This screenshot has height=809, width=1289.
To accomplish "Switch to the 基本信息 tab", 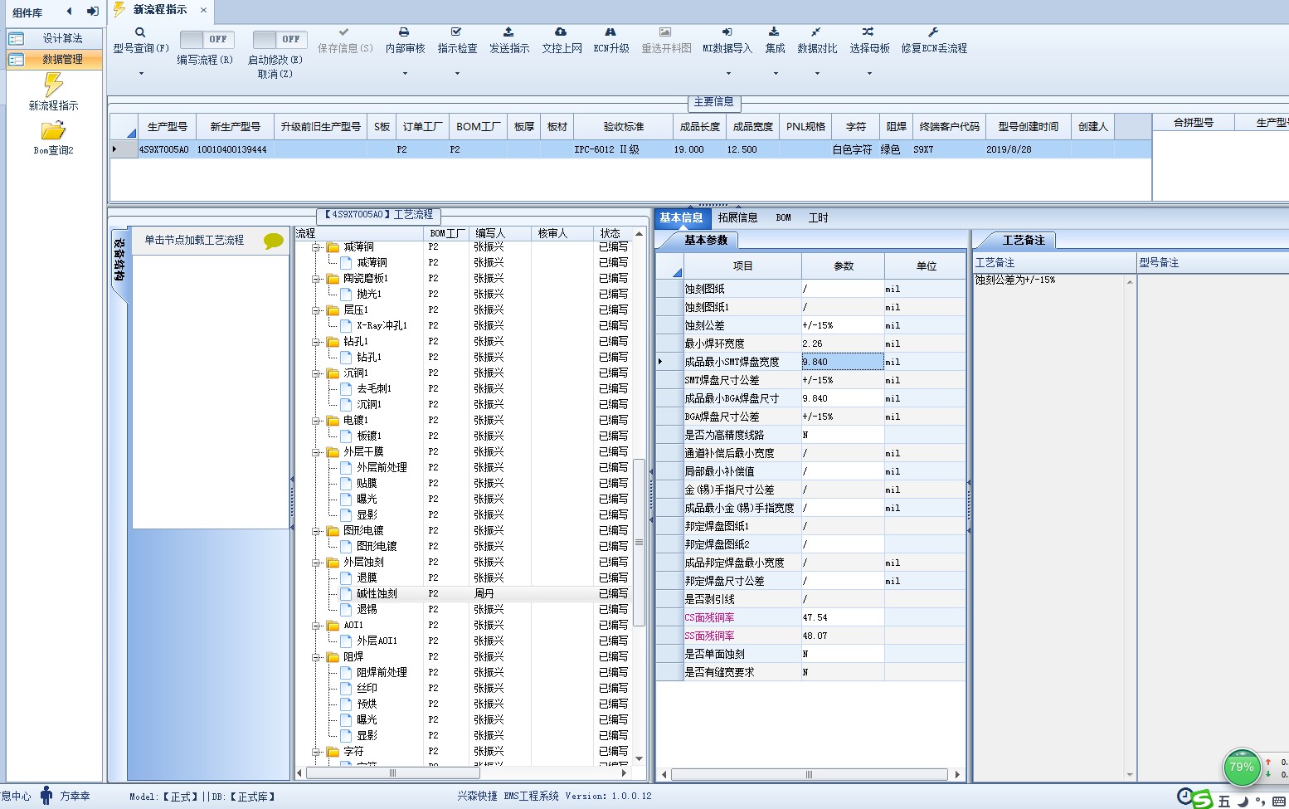I will [x=681, y=217].
